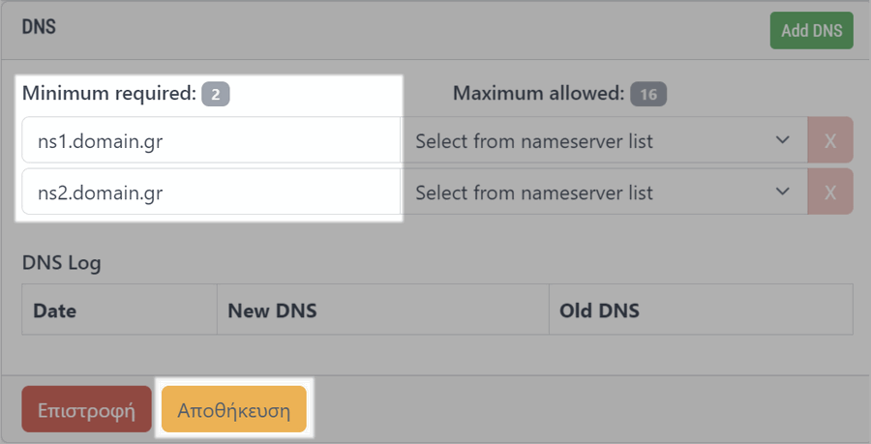
Task: Click the chevron arrow in second nameserver dropdown
Action: tap(783, 192)
